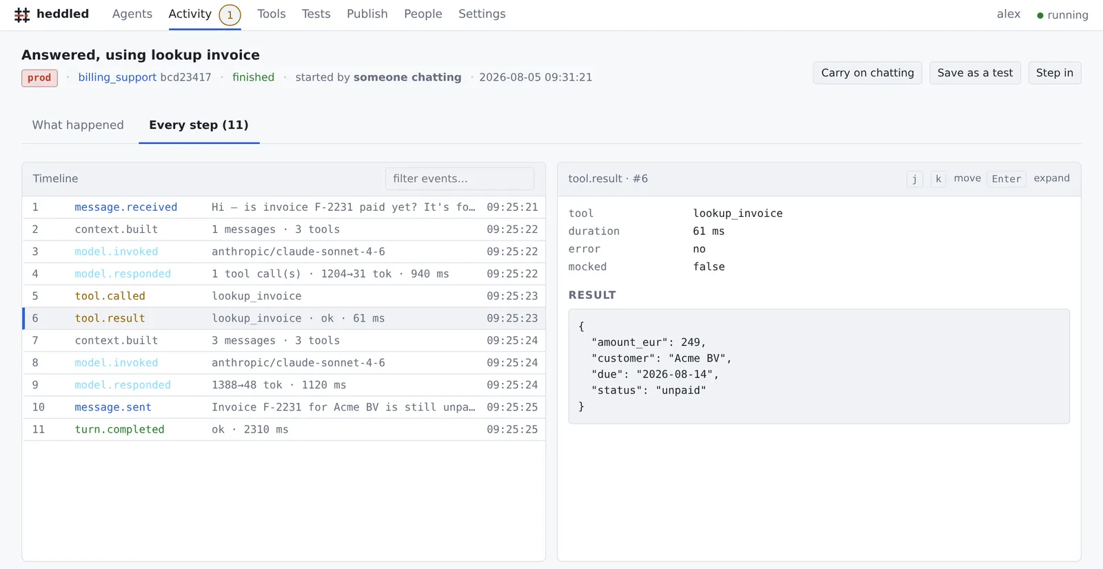Click the running status indicator
Screen dimensions: 1103x569
click(1062, 14)
